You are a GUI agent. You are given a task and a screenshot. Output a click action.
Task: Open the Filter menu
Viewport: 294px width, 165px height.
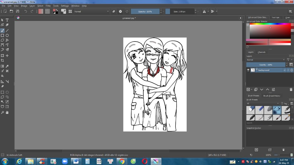click(48, 6)
